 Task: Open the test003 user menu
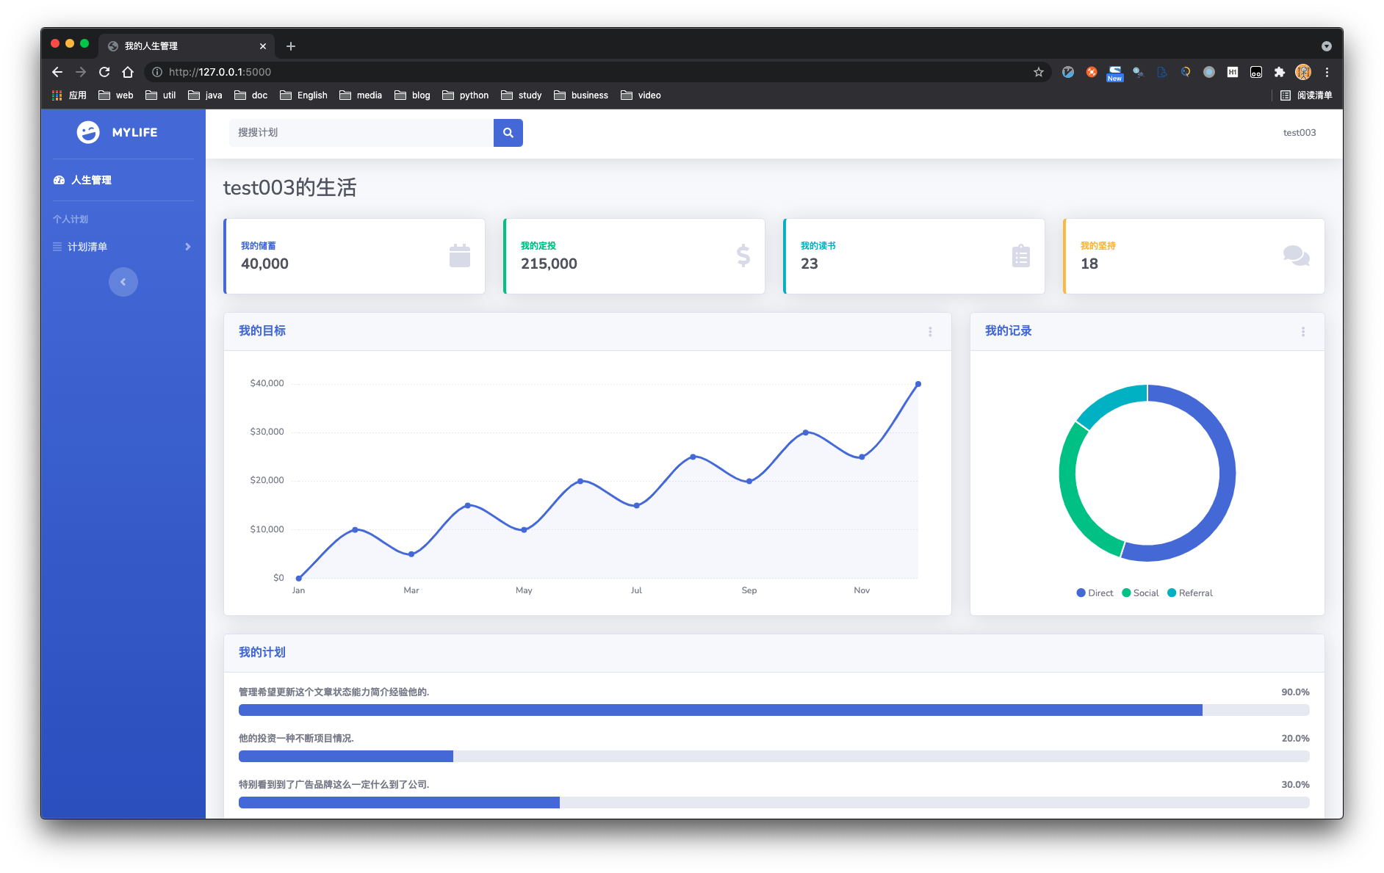(x=1299, y=133)
